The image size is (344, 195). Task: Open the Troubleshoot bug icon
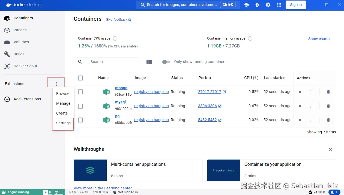click(257, 5)
